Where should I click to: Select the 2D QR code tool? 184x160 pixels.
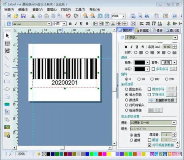tap(7, 51)
